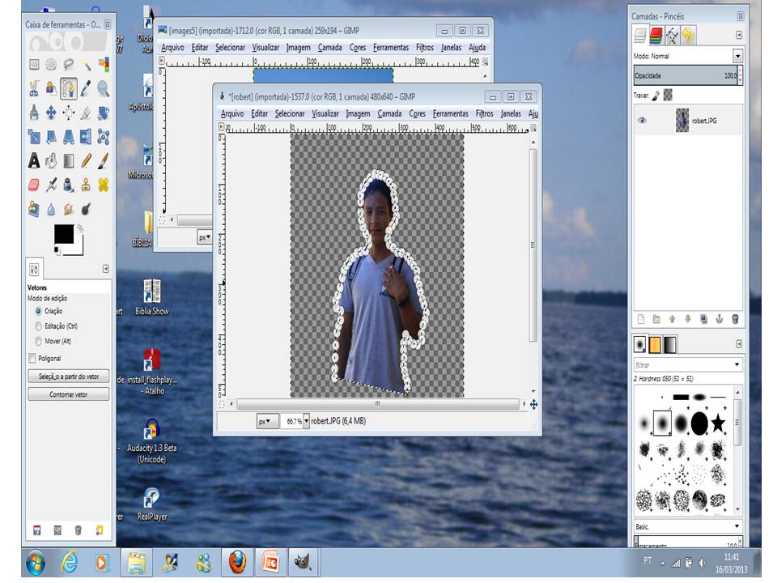Select the Cage Transform tool

pos(103,137)
